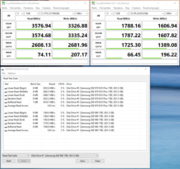Open Настройки menu in left CrystalDiskMark
This screenshot has width=180, height=169.
15,8
